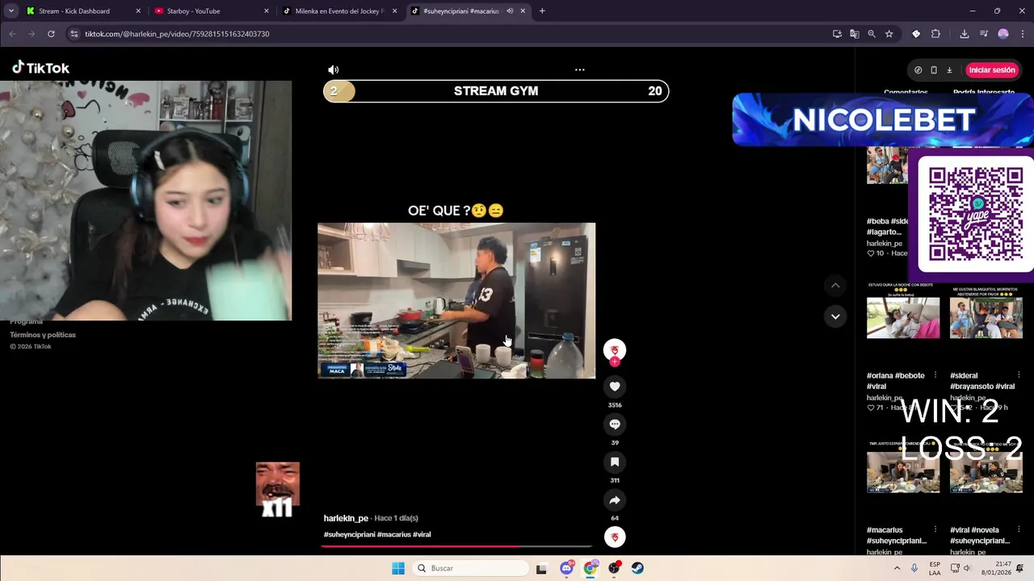Mute the active TikTok tab audio

click(x=510, y=11)
